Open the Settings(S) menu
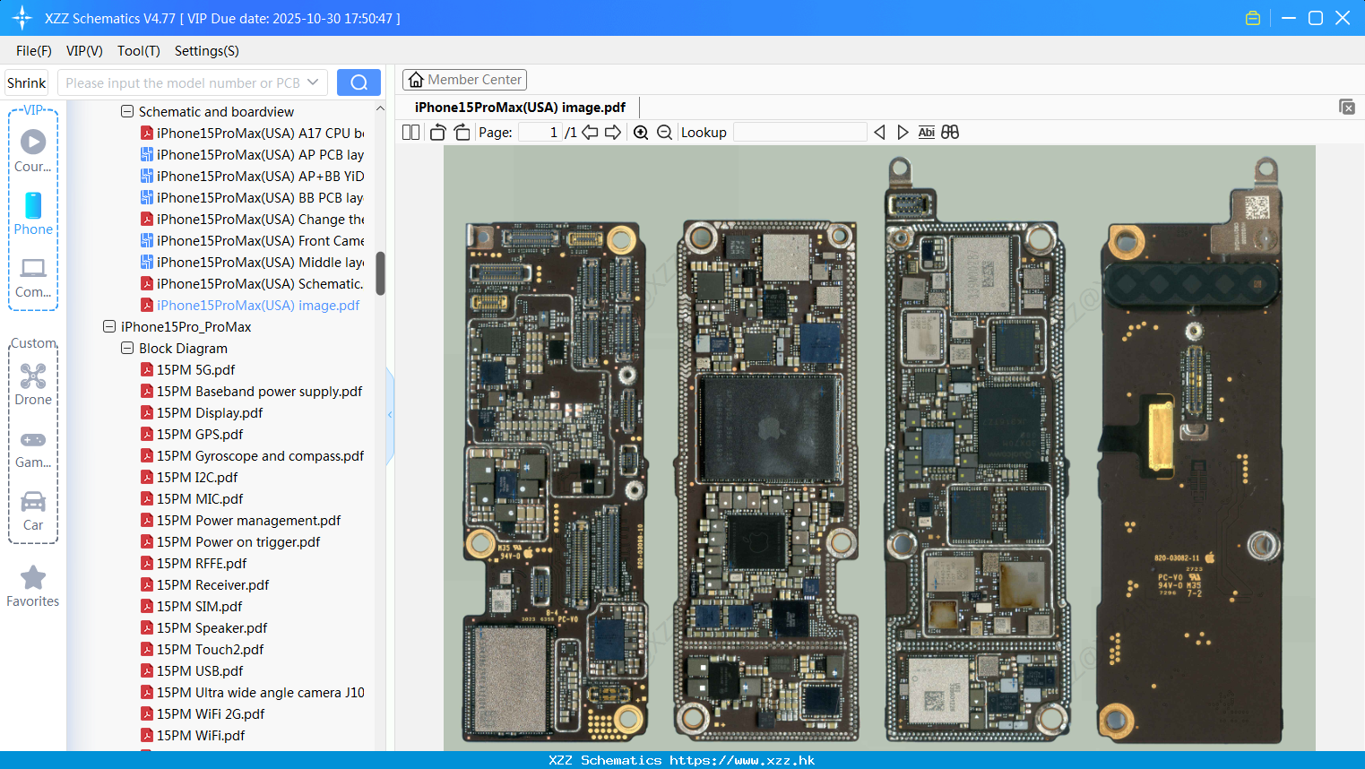Screen dimensions: 1365x769 click(207, 50)
